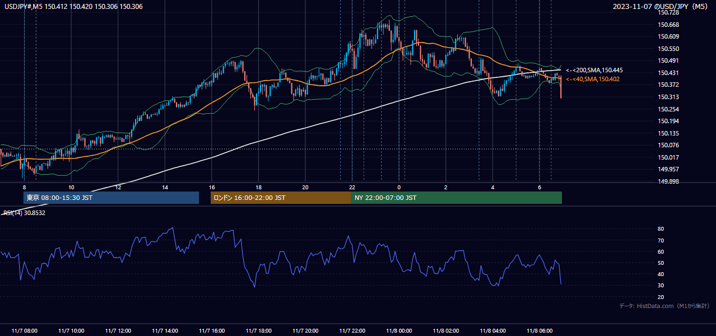Click the 150.017 price axis label
The image size is (716, 336).
[x=668, y=157]
